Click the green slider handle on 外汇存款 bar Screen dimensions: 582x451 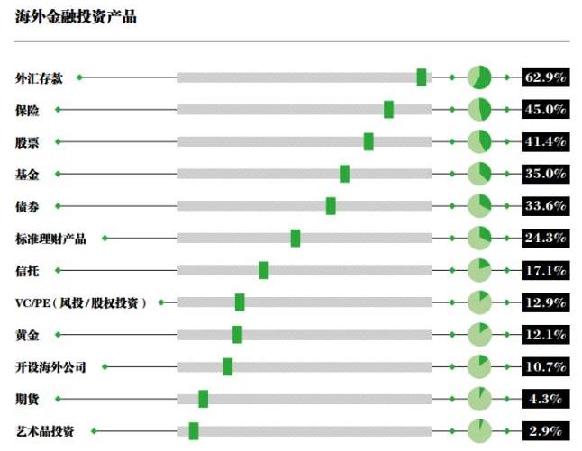click(422, 77)
